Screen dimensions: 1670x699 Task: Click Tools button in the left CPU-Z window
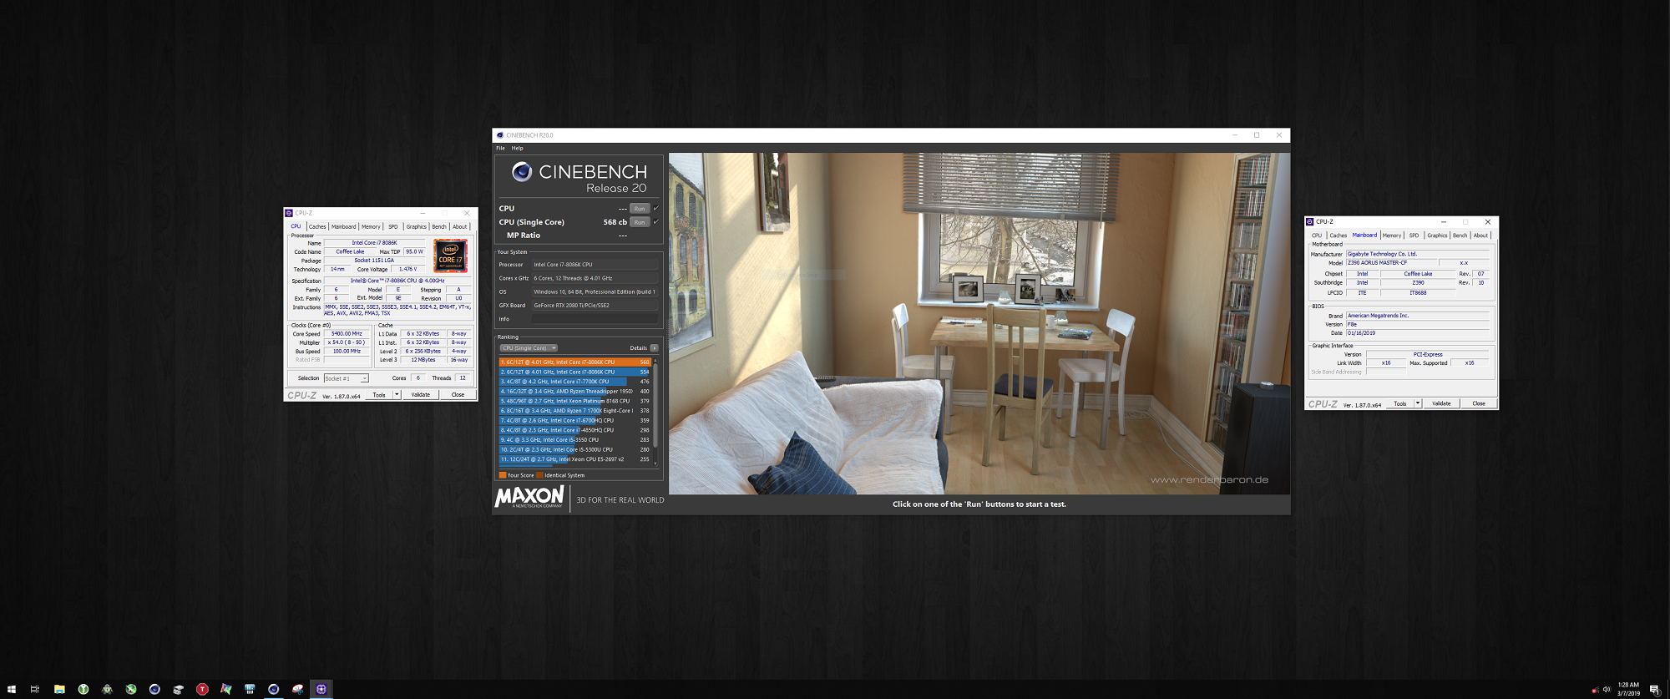(x=379, y=395)
